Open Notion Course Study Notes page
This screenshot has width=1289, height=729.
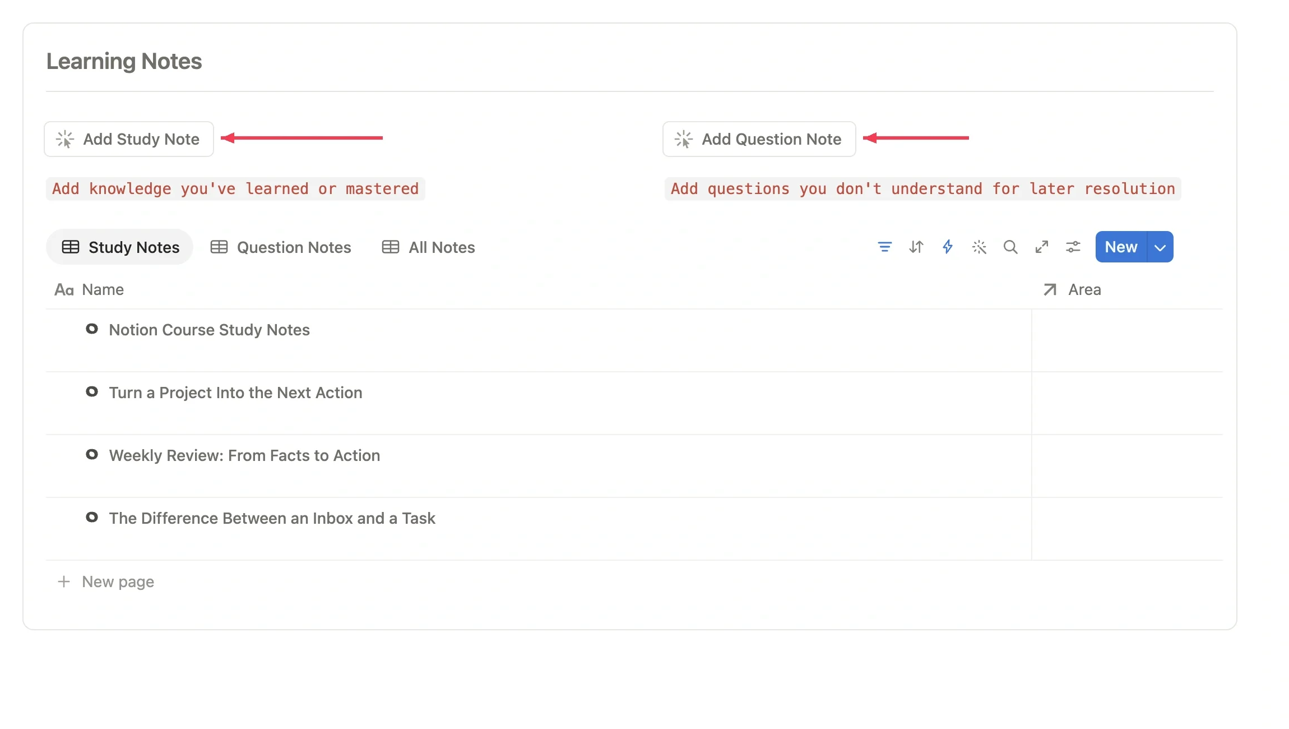209,330
